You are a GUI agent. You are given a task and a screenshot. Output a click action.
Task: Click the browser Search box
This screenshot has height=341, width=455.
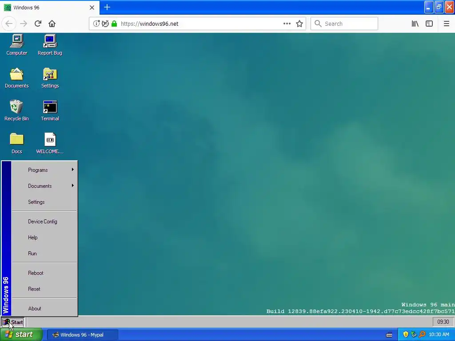pyautogui.click(x=344, y=24)
